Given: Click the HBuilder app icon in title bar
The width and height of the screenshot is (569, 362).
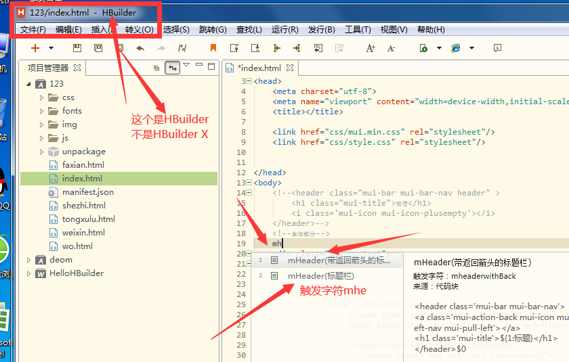Looking at the screenshot, I should tap(21, 13).
